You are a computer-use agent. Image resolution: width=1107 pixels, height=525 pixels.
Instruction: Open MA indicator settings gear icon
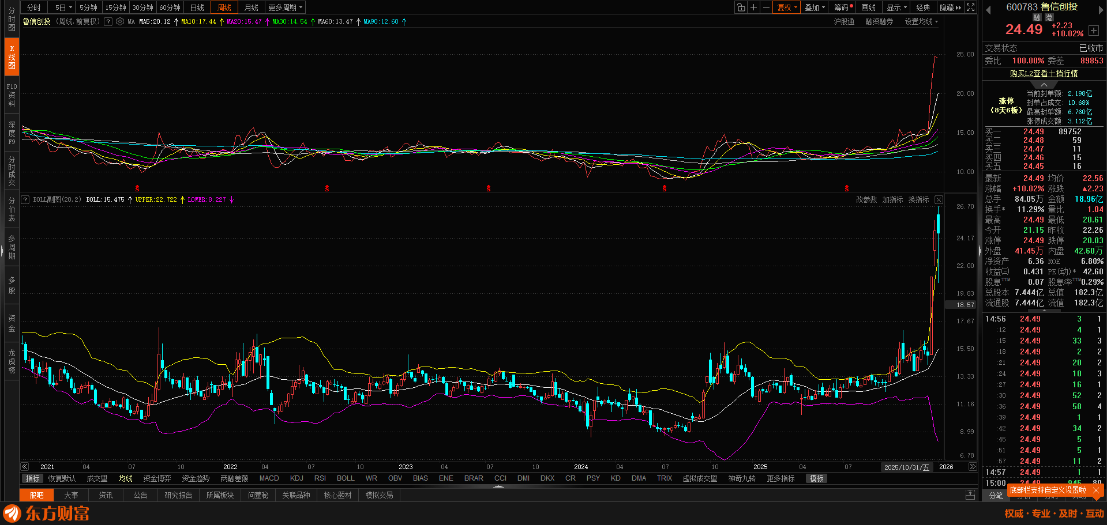(120, 21)
